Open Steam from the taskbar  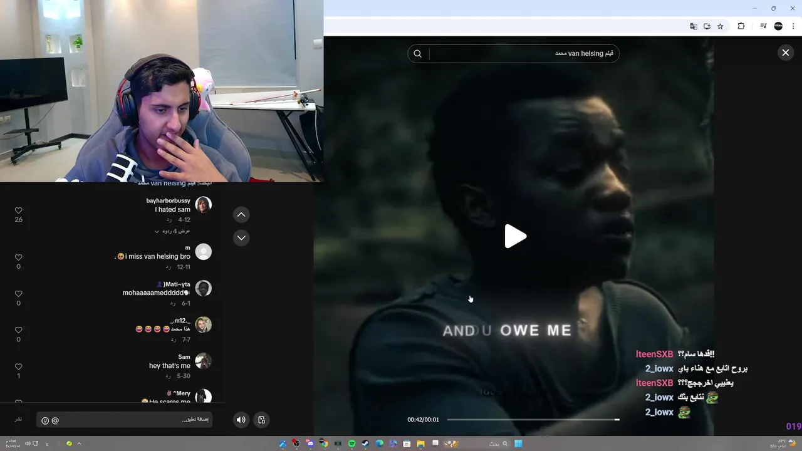tap(365, 443)
